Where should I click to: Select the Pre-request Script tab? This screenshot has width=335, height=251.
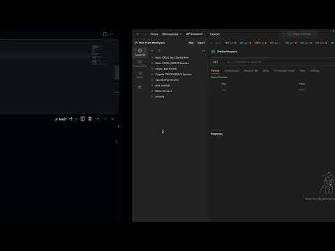point(284,70)
